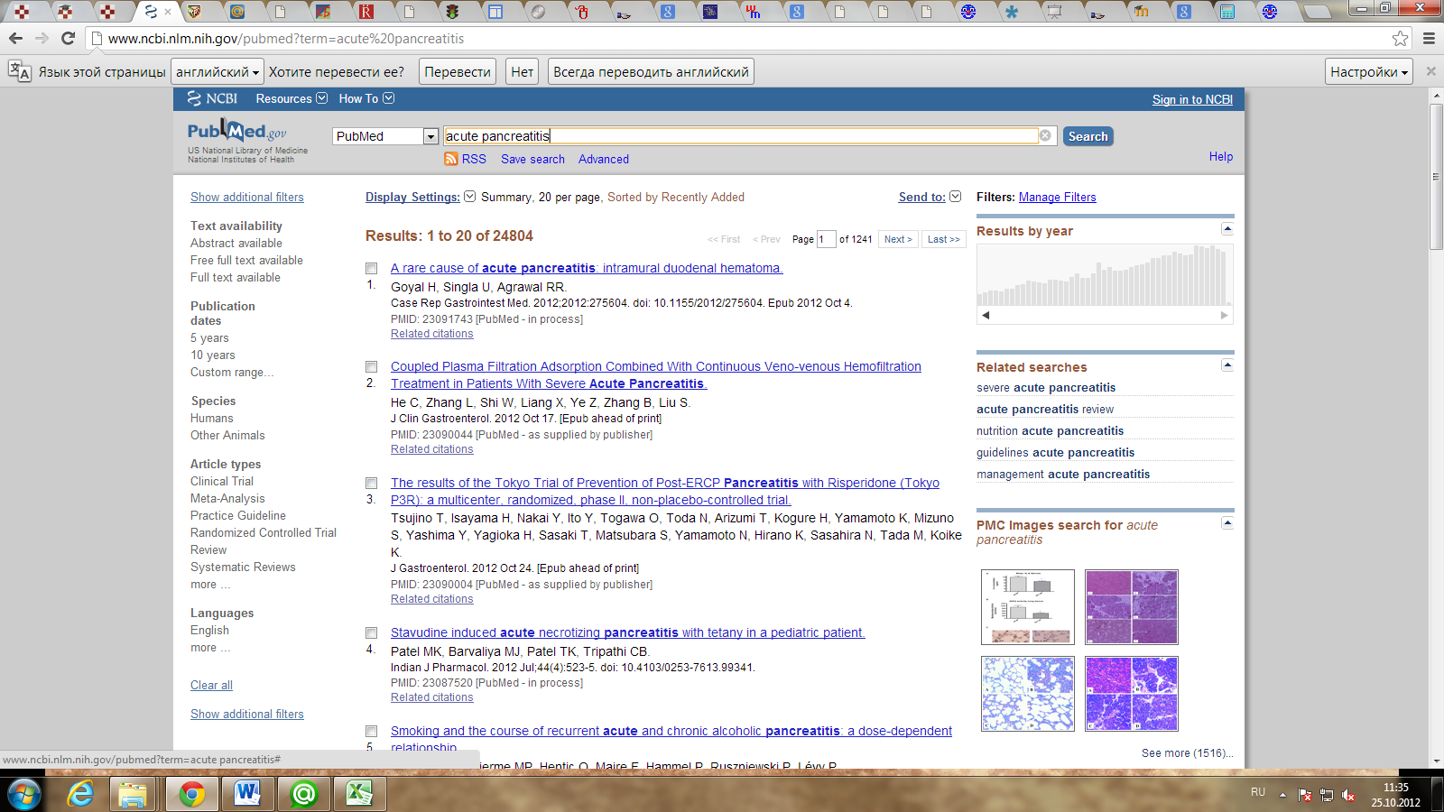
Task: Bookmark page with the star icon
Action: tap(1400, 39)
